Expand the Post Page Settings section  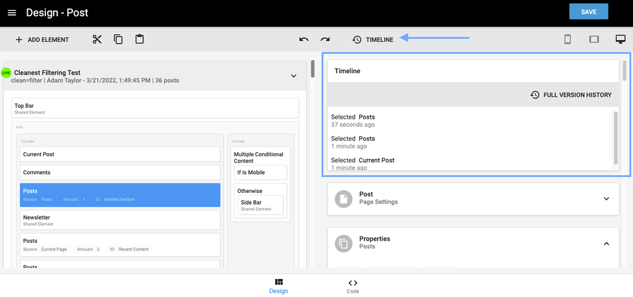pyautogui.click(x=606, y=198)
